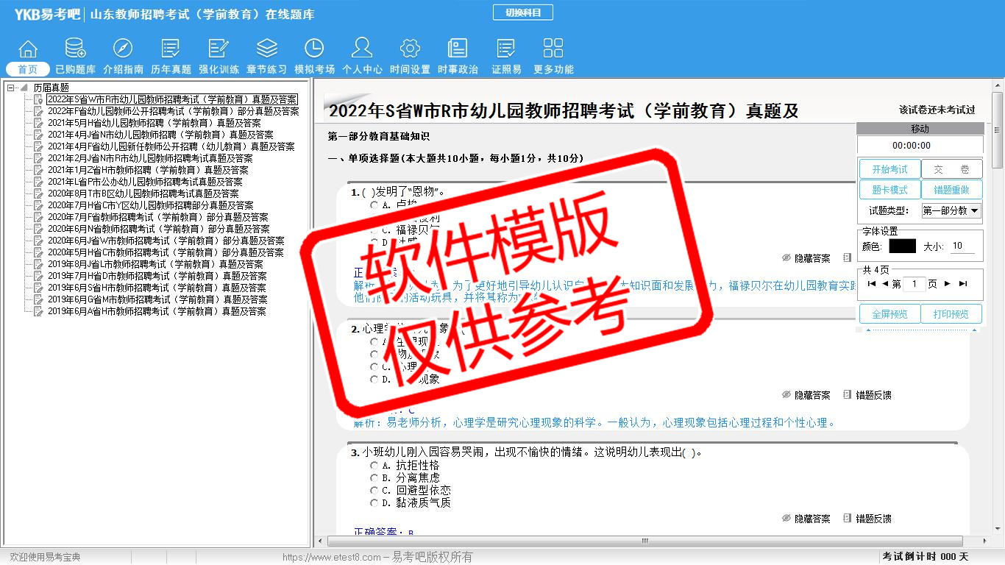Open 历年真题 from the toolbar
The height and width of the screenshot is (565, 1005).
(x=171, y=49)
